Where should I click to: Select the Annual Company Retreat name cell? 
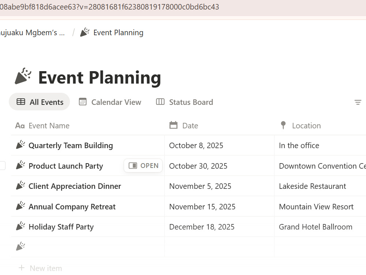pyautogui.click(x=87, y=206)
